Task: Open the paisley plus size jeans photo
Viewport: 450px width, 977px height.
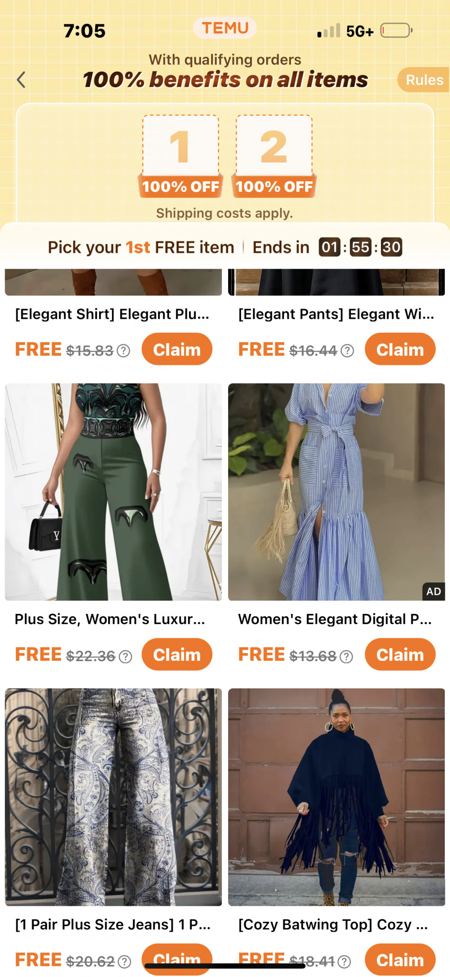Action: pos(113,797)
